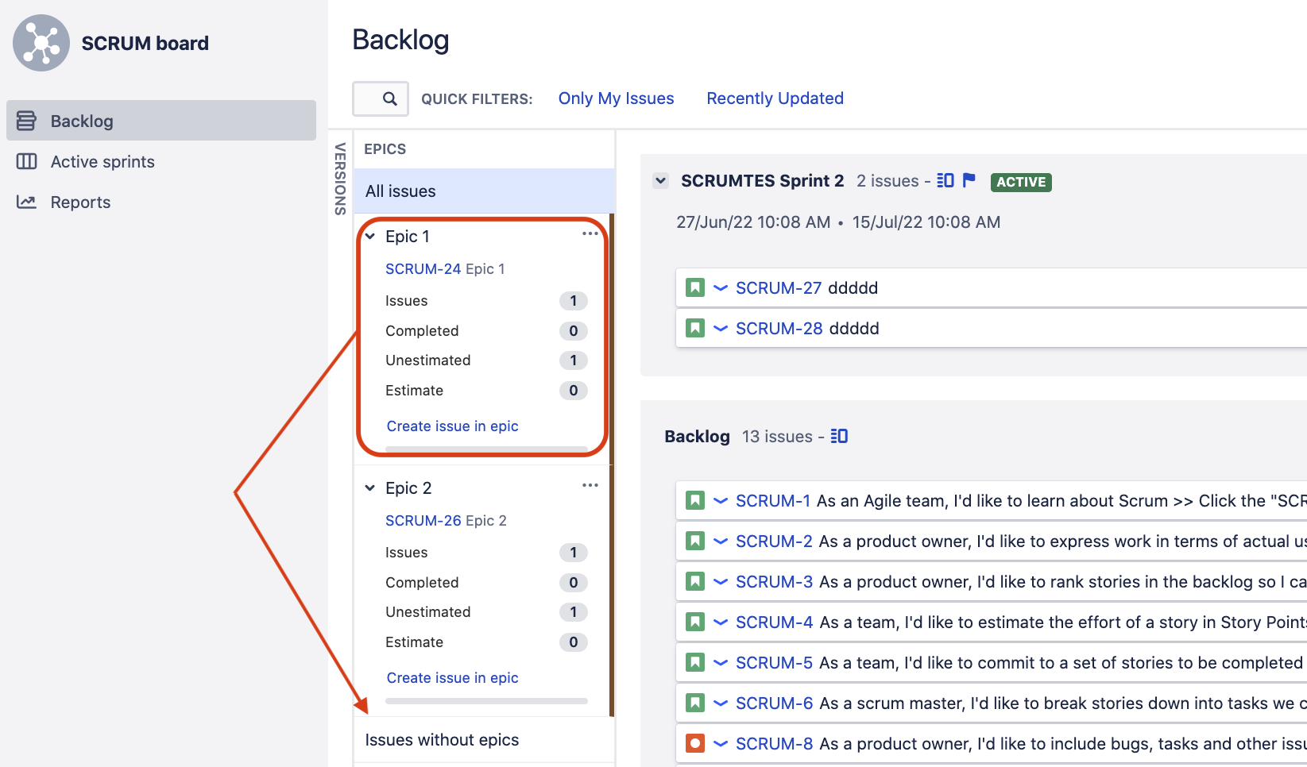Create an issue in Epic 2
Screen dimensions: 1307x767
[x=452, y=678]
